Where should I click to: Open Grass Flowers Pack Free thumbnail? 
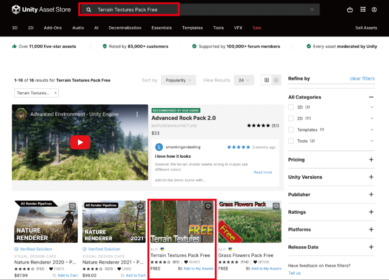(250, 222)
